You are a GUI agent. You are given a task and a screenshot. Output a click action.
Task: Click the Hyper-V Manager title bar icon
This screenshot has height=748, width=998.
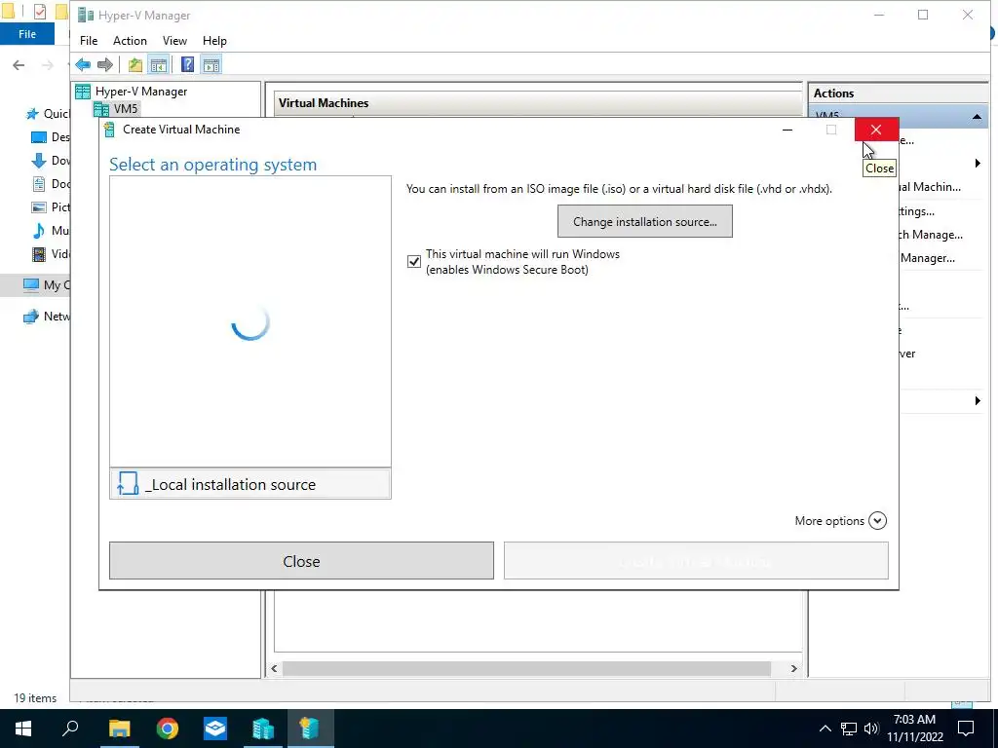(86, 16)
